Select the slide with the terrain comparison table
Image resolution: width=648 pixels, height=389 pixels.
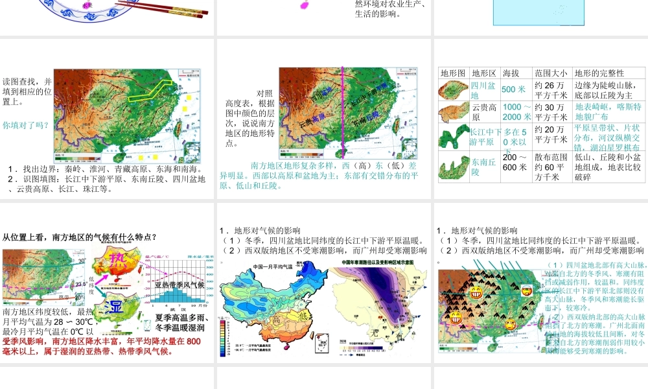point(541,119)
